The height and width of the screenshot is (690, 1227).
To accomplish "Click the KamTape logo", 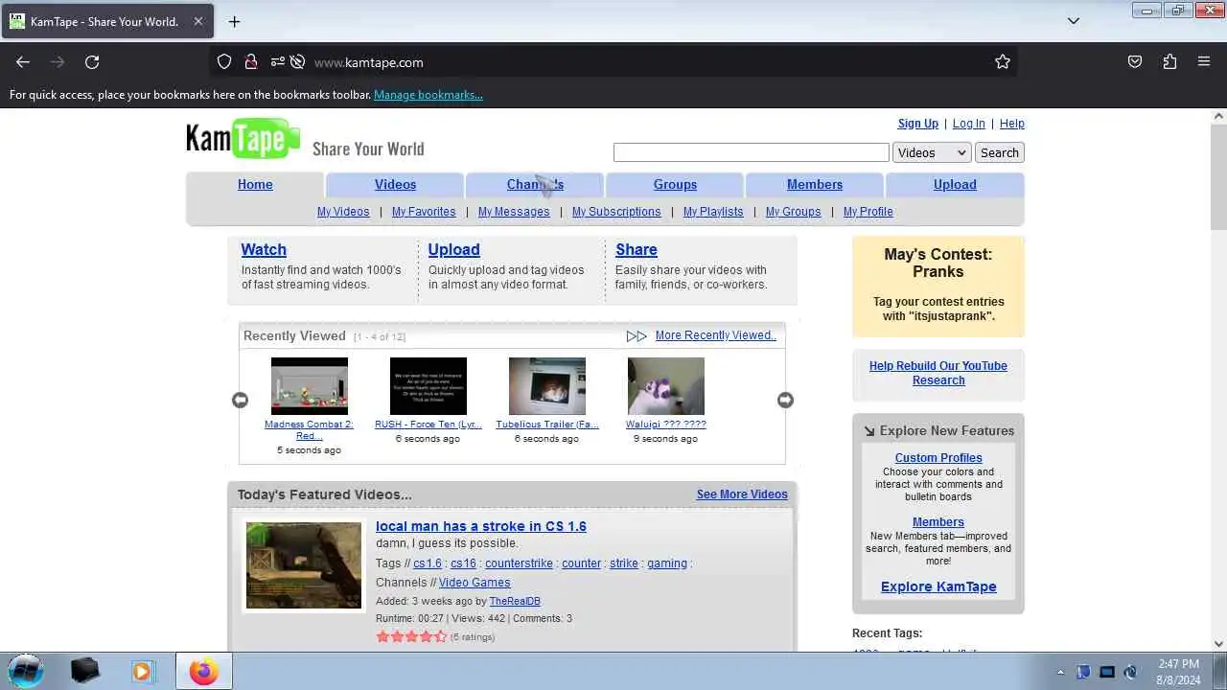I will 243,139.
